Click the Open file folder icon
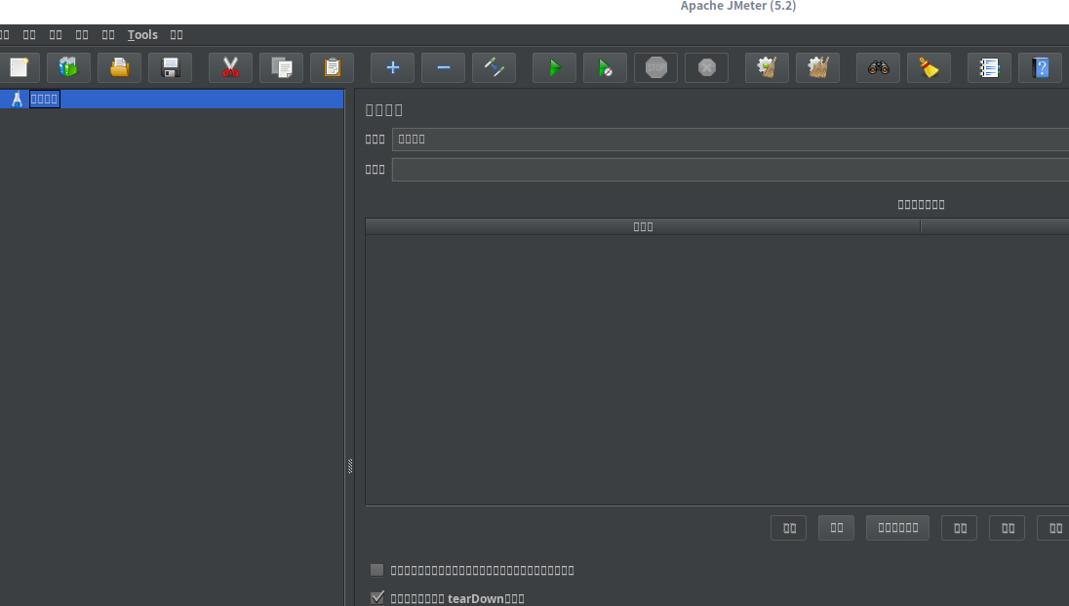 click(x=119, y=67)
